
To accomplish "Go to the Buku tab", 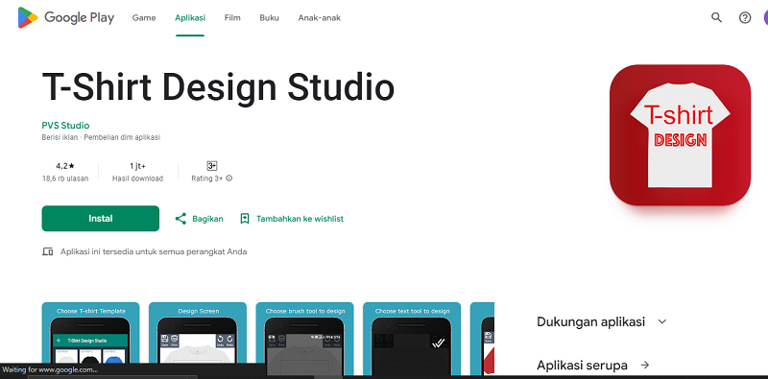I will (x=270, y=18).
